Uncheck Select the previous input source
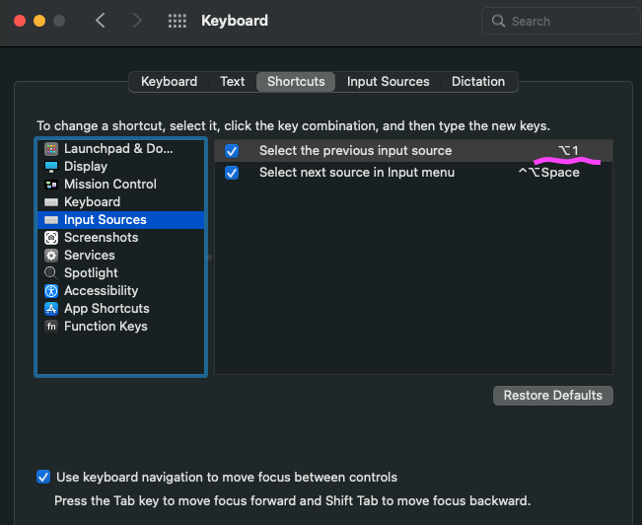 (232, 151)
